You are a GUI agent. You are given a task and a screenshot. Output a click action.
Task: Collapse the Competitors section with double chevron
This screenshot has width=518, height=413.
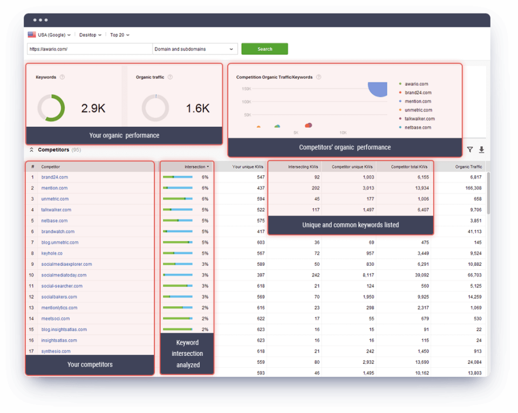tap(32, 150)
